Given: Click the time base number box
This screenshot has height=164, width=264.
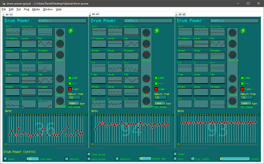Looking at the screenshot, I should tap(32, 159).
